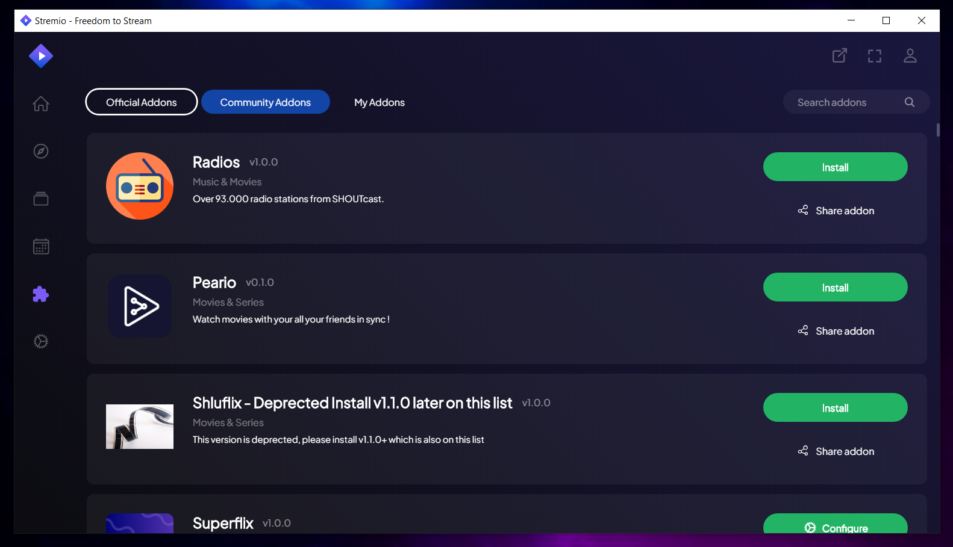Click the Music & Movies category label
953x547 pixels.
pyautogui.click(x=227, y=182)
